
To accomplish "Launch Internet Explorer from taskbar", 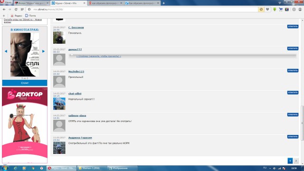I will 15,168.
